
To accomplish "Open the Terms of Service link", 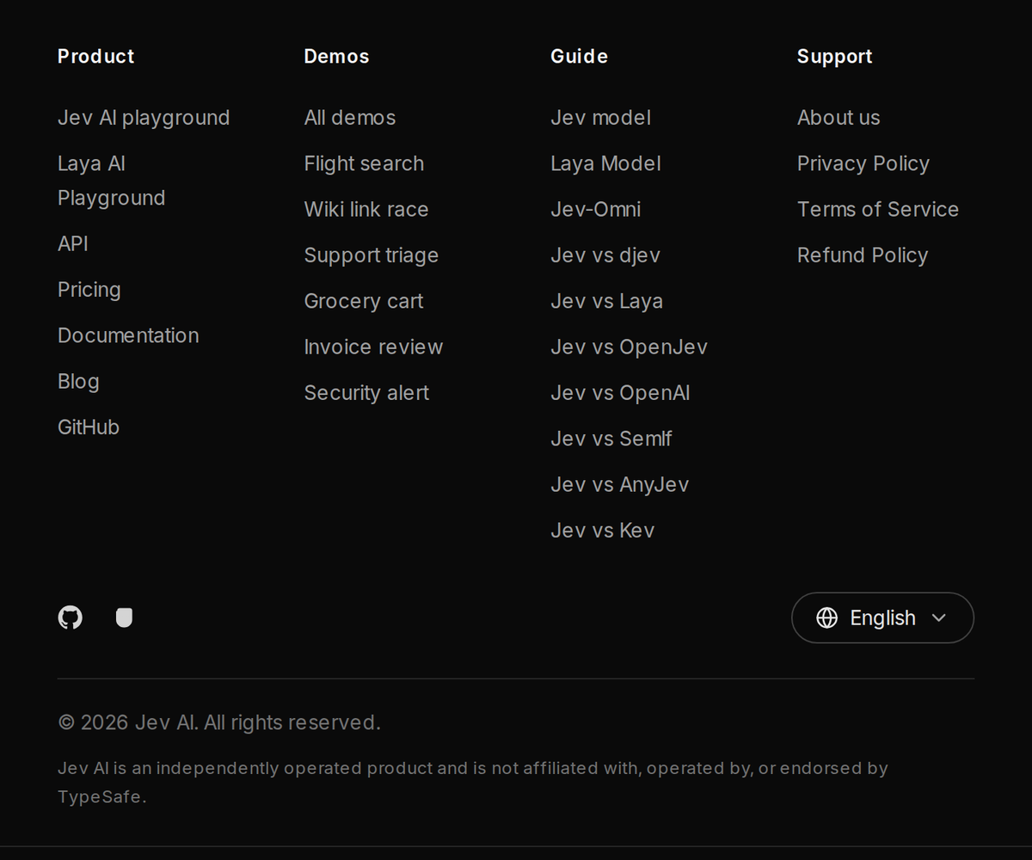I will coord(878,209).
